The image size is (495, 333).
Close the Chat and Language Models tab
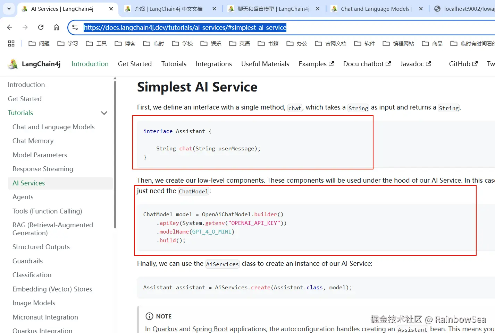pyautogui.click(x=421, y=9)
